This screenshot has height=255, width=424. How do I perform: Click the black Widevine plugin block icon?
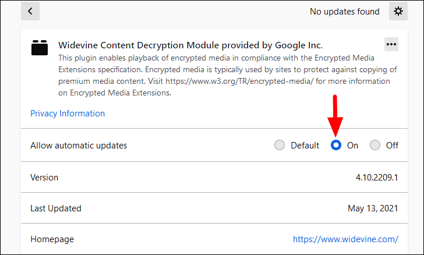pyautogui.click(x=40, y=48)
